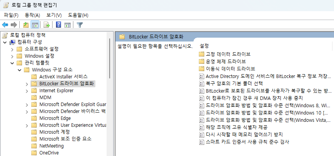334x156 pixels.
Task: Select 이 컴퓨터가 잠긴 경우 새 DMA 장치 사용 중지
Action: point(254,98)
